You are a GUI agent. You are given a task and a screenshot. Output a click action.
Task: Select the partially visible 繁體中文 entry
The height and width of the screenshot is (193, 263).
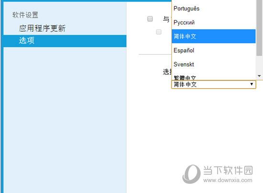[214, 78]
